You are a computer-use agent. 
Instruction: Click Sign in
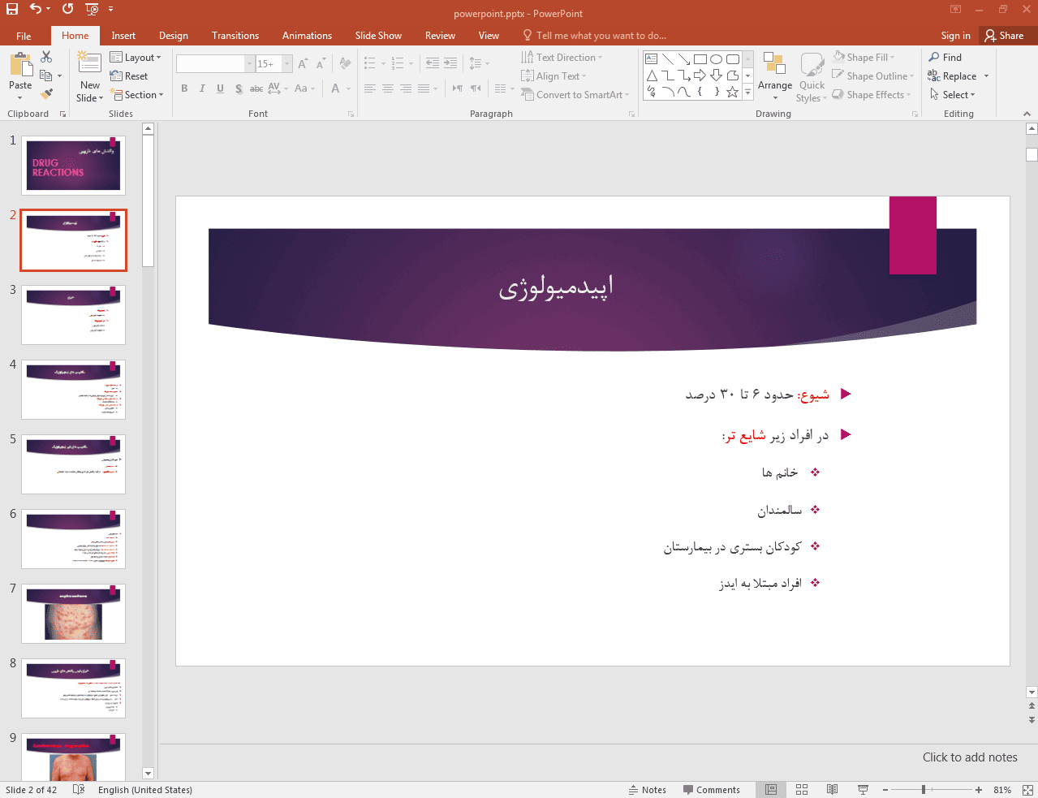(x=955, y=36)
